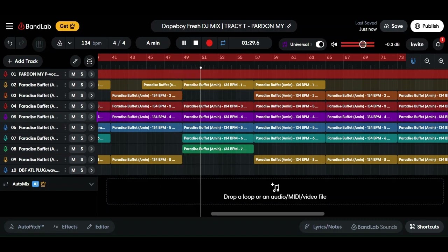The width and height of the screenshot is (448, 252).
Task: Start recording with the red button
Action: [209, 43]
